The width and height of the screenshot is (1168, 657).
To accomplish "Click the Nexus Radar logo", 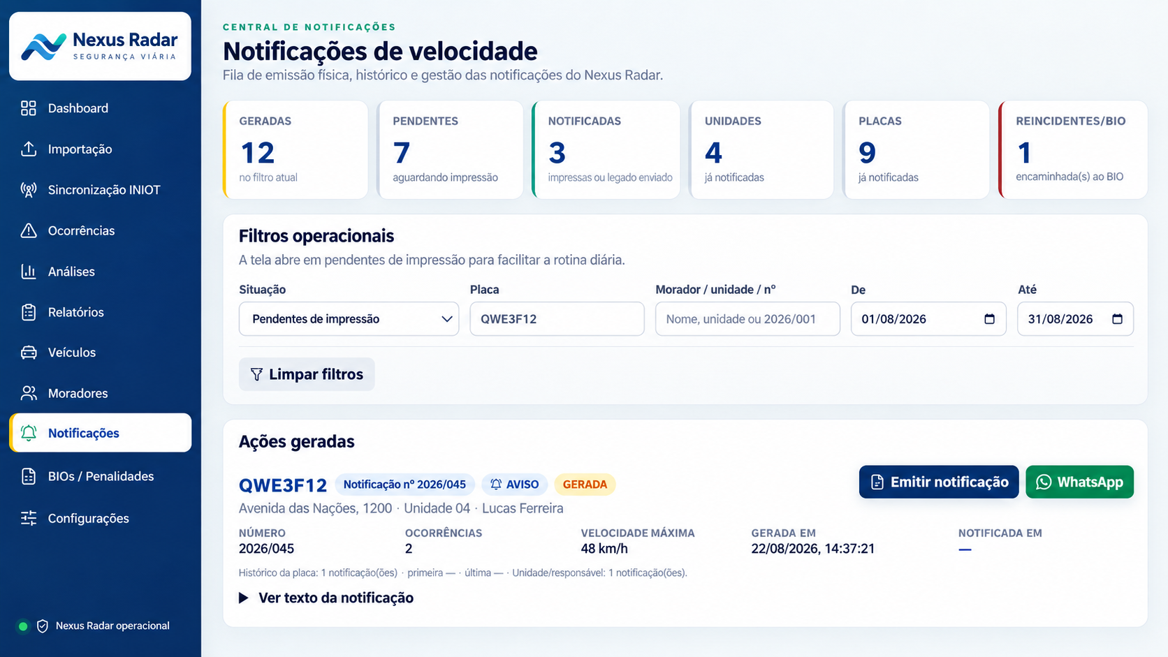I will [100, 46].
